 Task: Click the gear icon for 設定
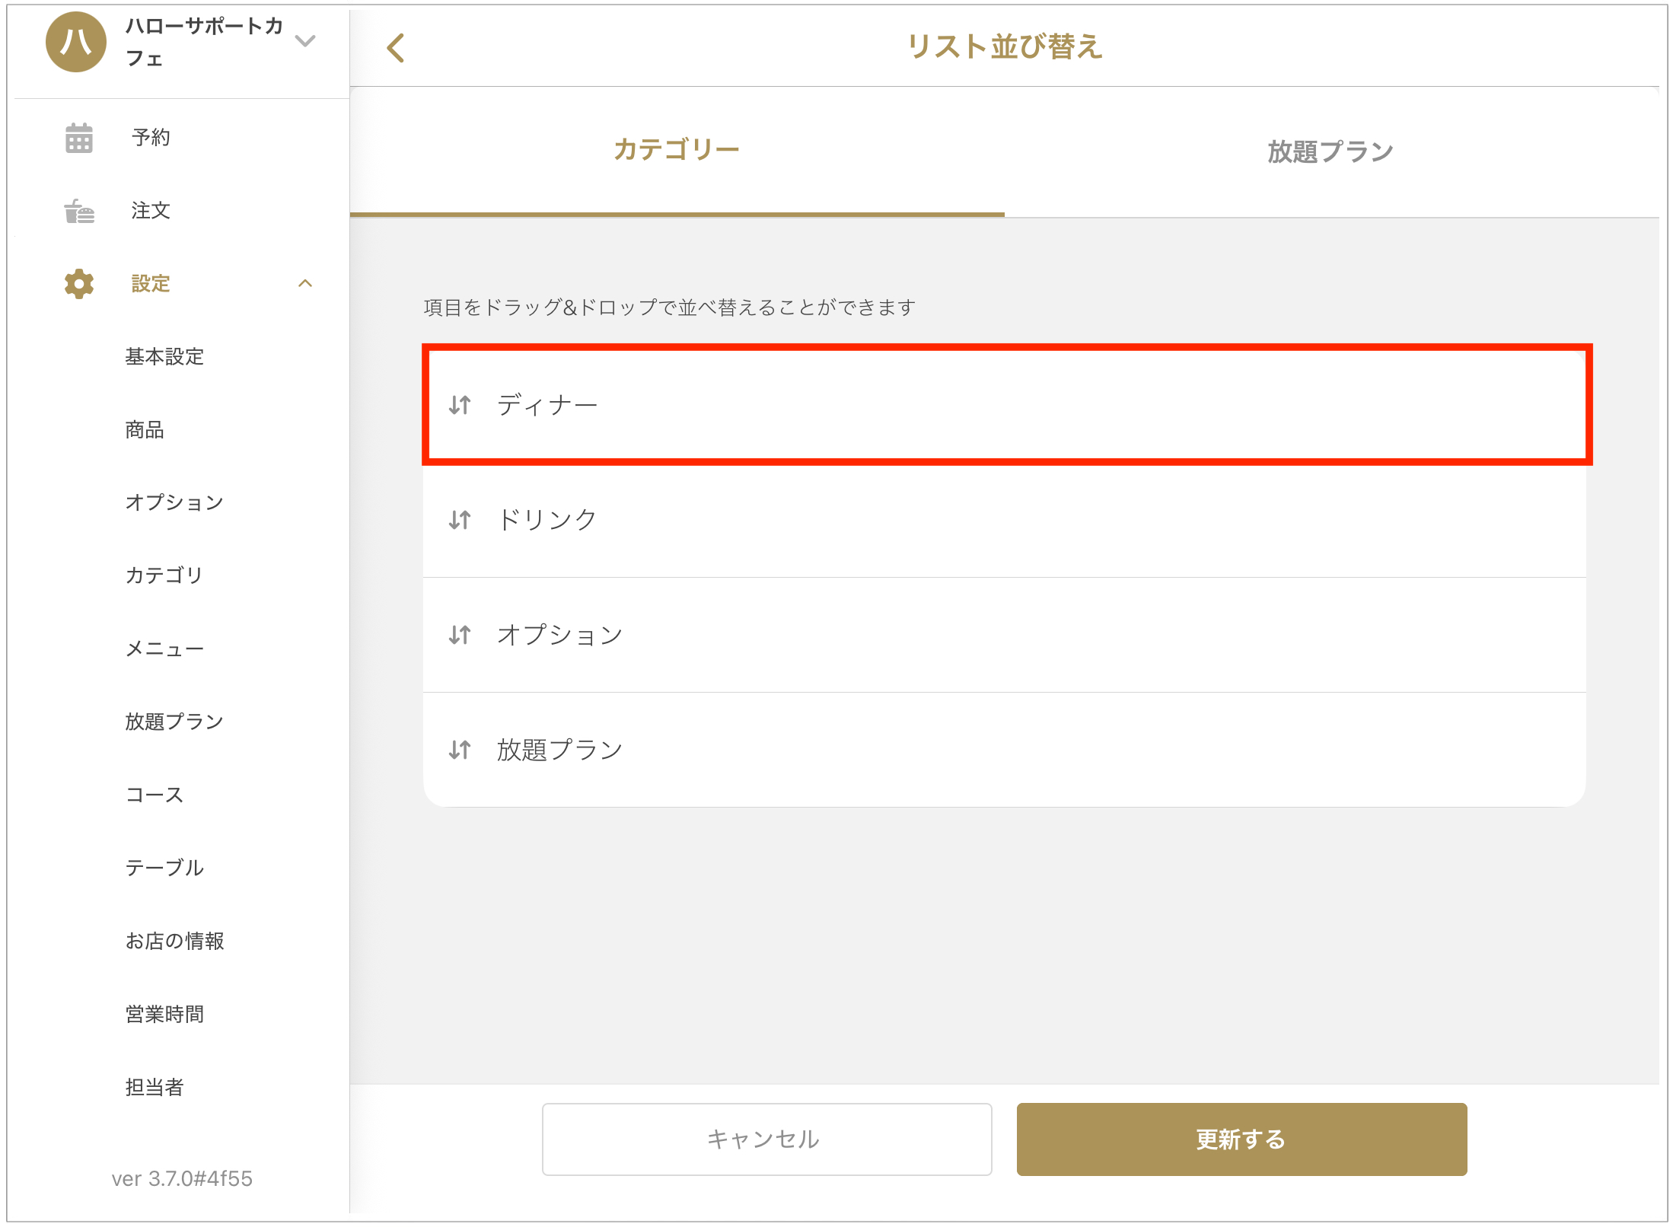79,284
